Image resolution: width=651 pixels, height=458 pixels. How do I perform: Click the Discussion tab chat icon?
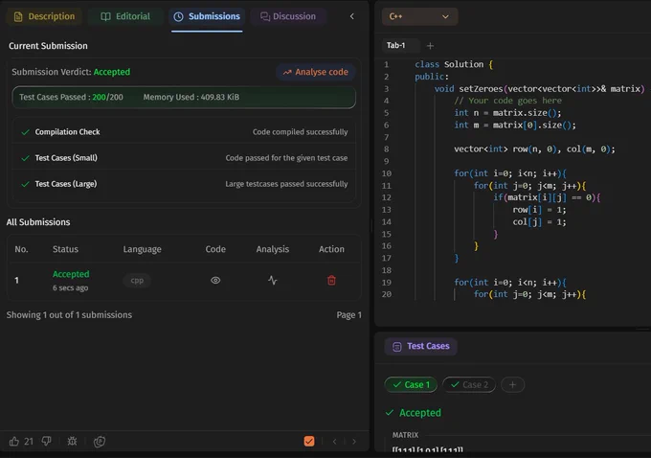click(x=265, y=16)
